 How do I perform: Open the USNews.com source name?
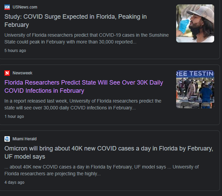coord(25,7)
